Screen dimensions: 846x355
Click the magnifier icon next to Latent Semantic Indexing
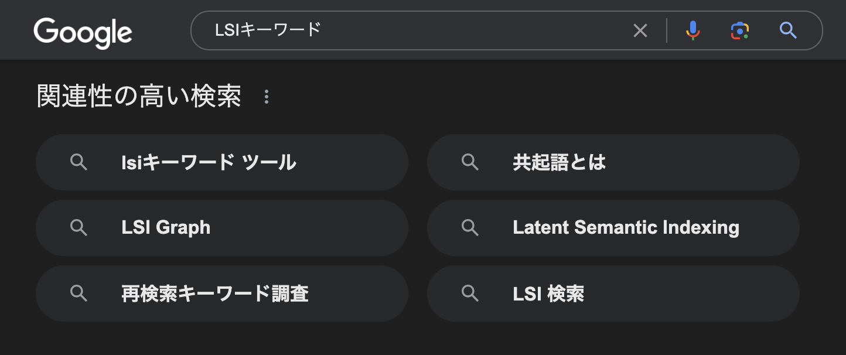point(470,228)
